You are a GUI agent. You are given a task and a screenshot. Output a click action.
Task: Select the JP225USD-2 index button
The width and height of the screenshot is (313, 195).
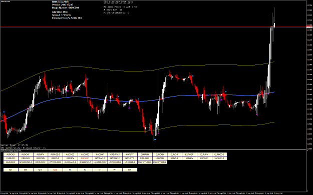click(85, 162)
